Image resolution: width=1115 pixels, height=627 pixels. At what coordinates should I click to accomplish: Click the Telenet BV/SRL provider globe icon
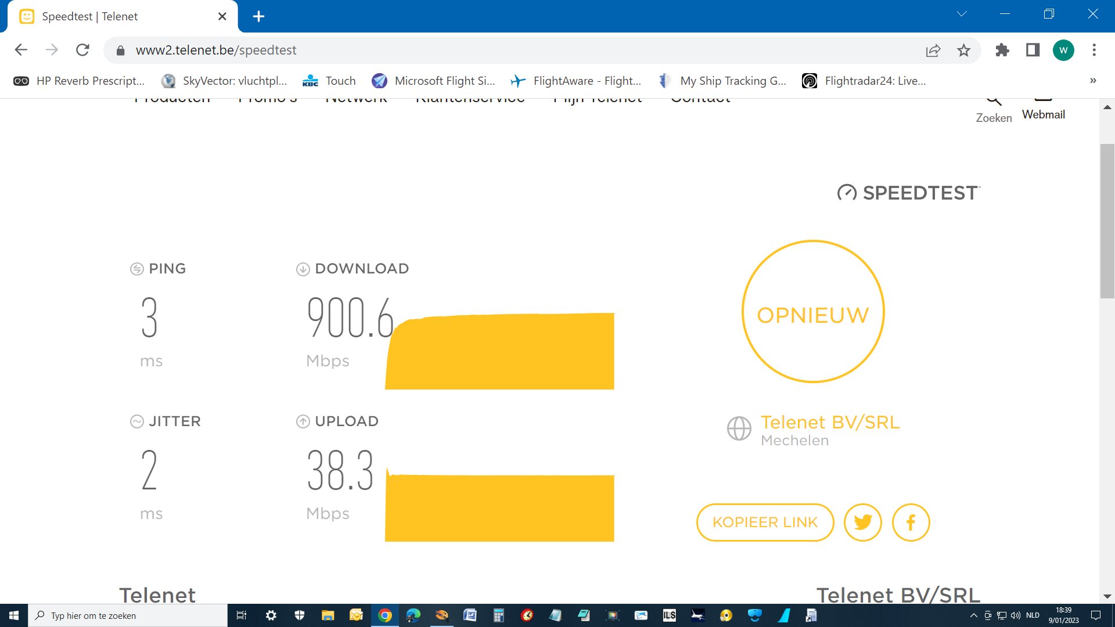(x=738, y=428)
